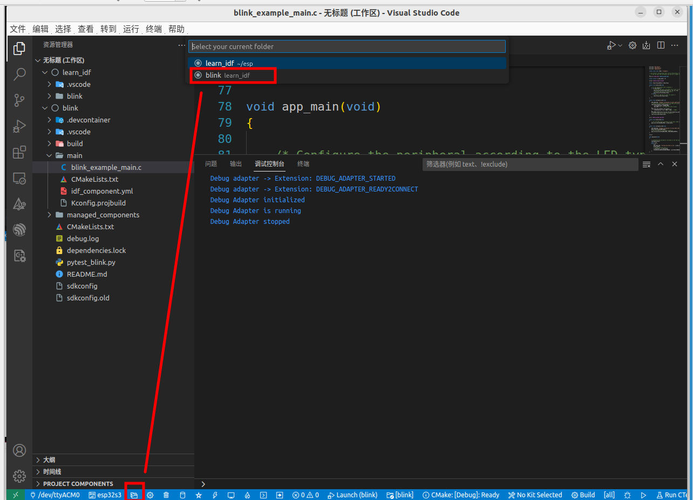This screenshot has height=500, width=693.
Task: Click No Kit Selected in status bar
Action: 535,495
